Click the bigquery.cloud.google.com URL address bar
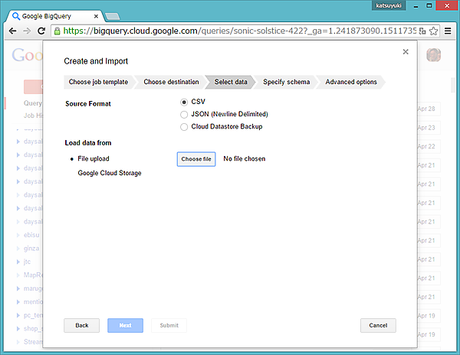Image resolution: width=460 pixels, height=355 pixels. tap(239, 31)
